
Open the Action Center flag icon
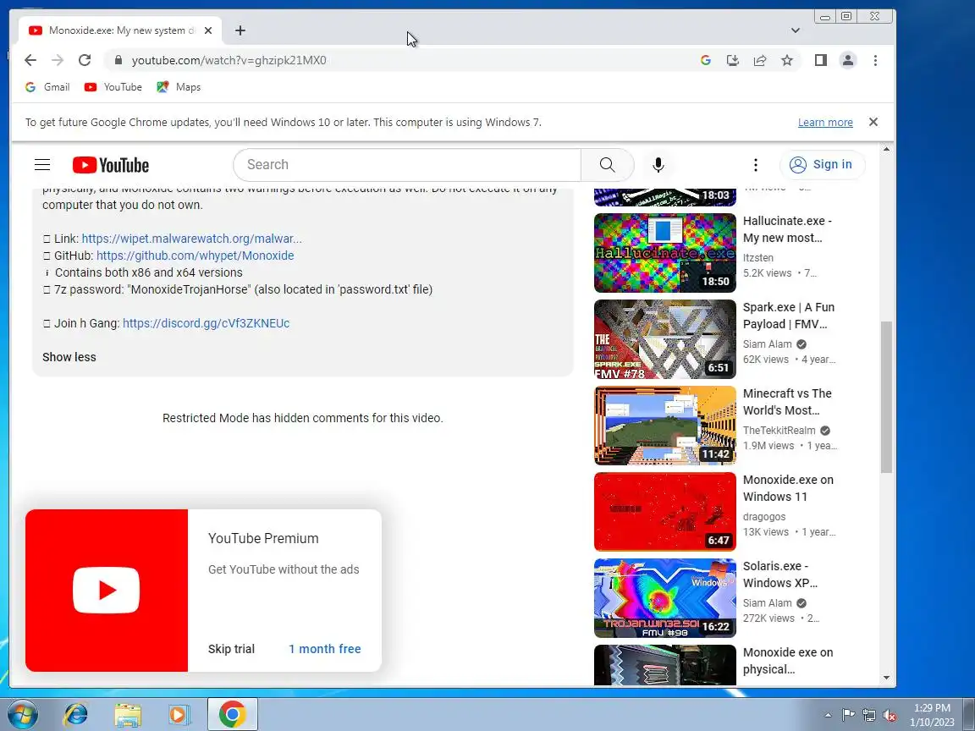848,716
